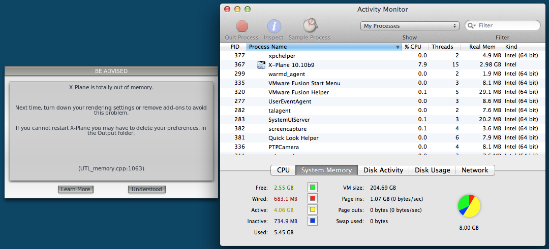The image size is (549, 249).
Task: Click the memory usage pie chart
Action: (x=469, y=206)
